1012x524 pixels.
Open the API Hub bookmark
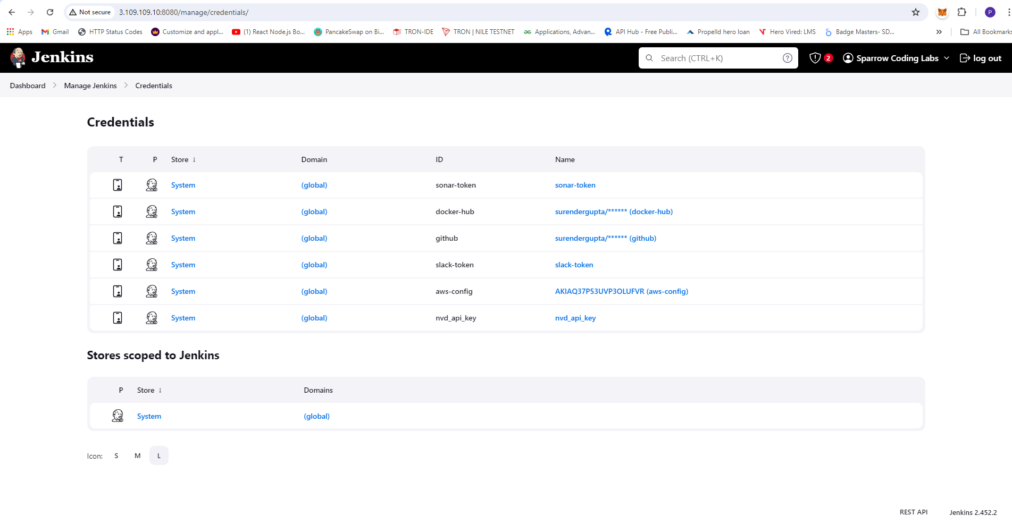(x=641, y=32)
